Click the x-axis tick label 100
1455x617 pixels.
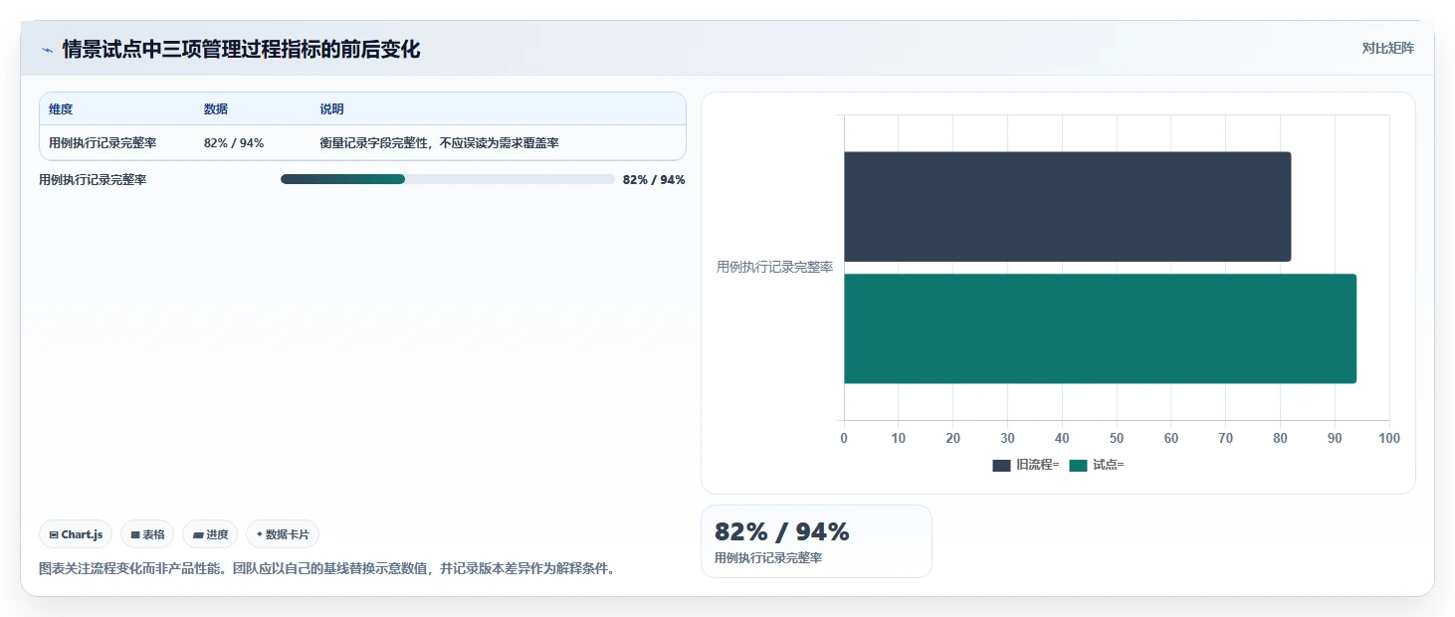[1389, 439]
